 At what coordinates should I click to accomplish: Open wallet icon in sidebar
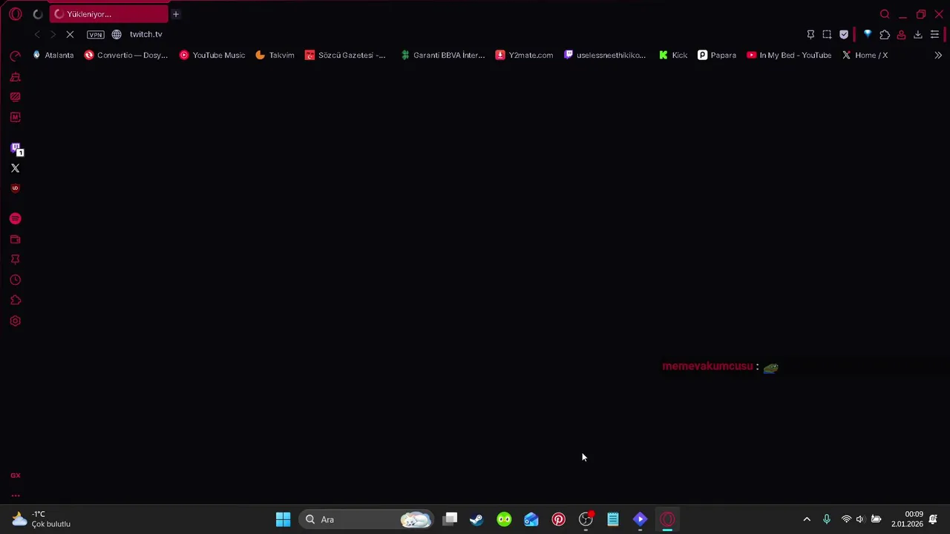15,240
